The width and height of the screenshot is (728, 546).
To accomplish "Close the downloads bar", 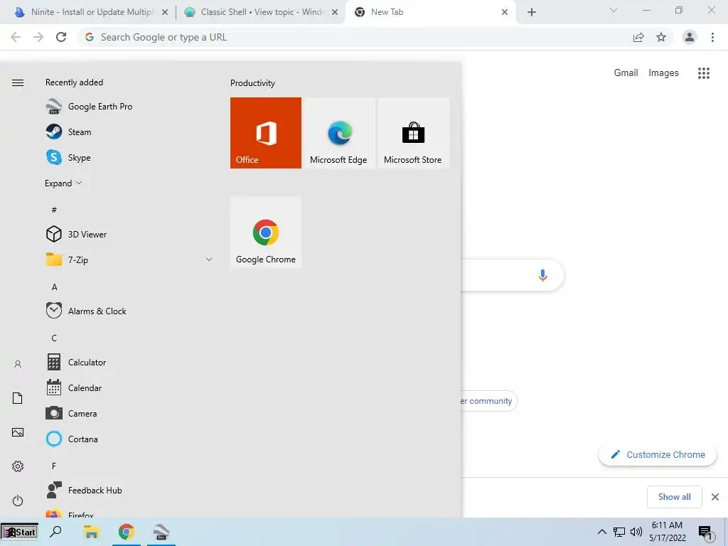I will point(715,497).
